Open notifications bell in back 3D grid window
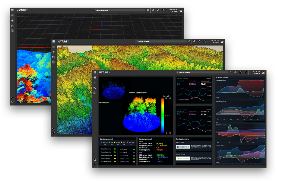Viewport: 282px width, 181px height. point(148,10)
